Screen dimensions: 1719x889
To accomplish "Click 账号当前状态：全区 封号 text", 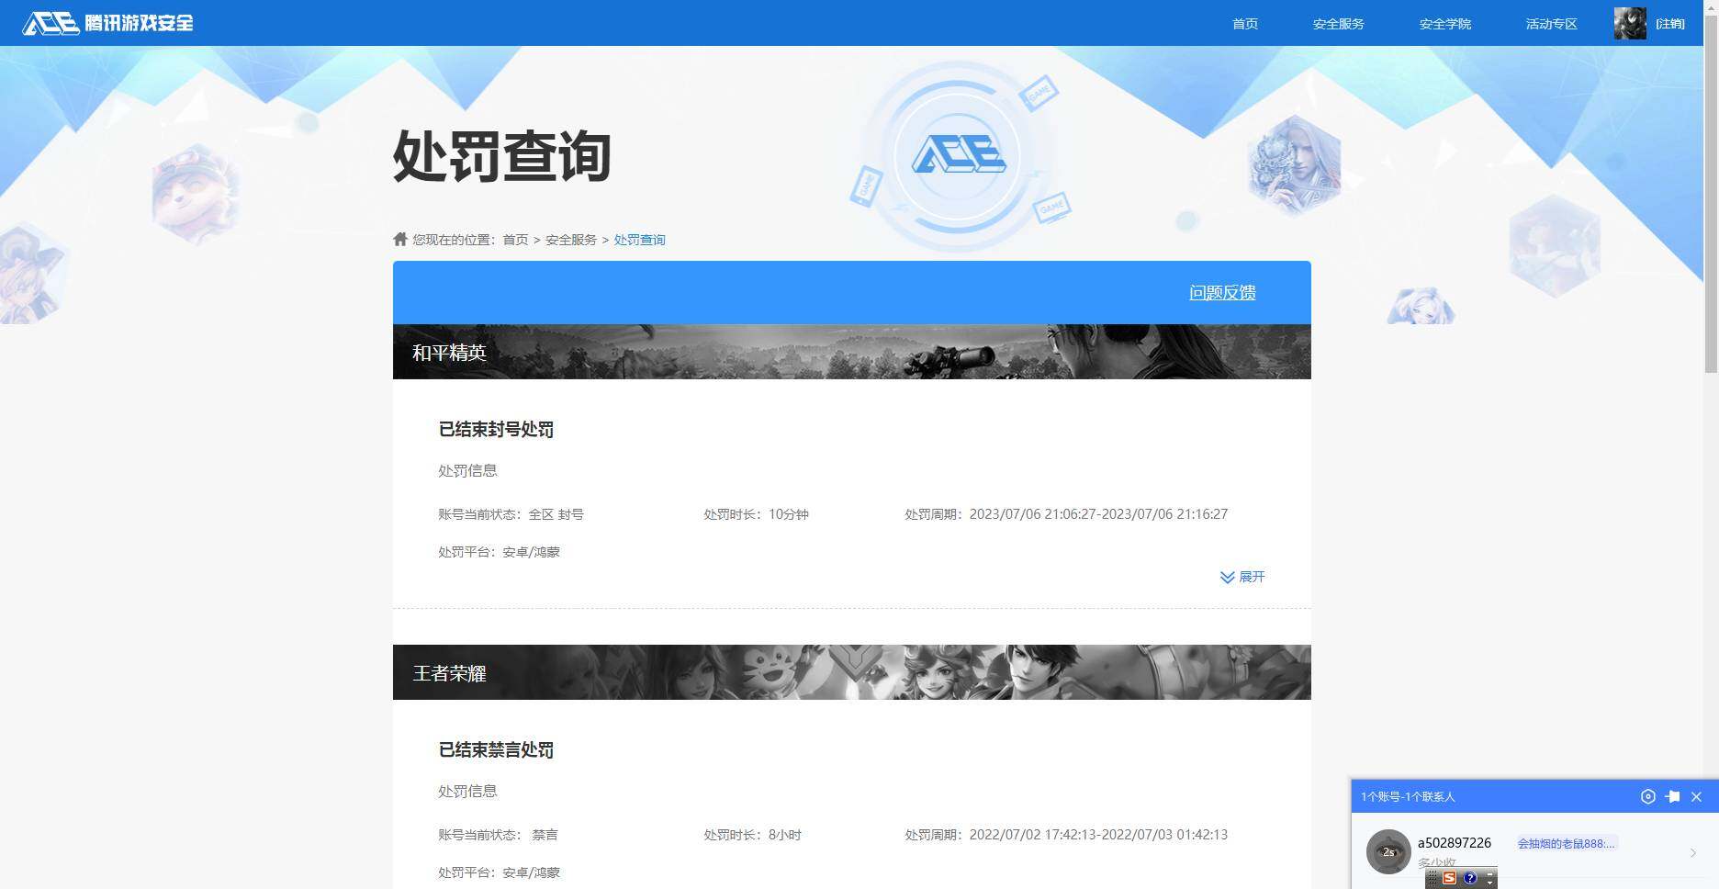I will [x=511, y=514].
